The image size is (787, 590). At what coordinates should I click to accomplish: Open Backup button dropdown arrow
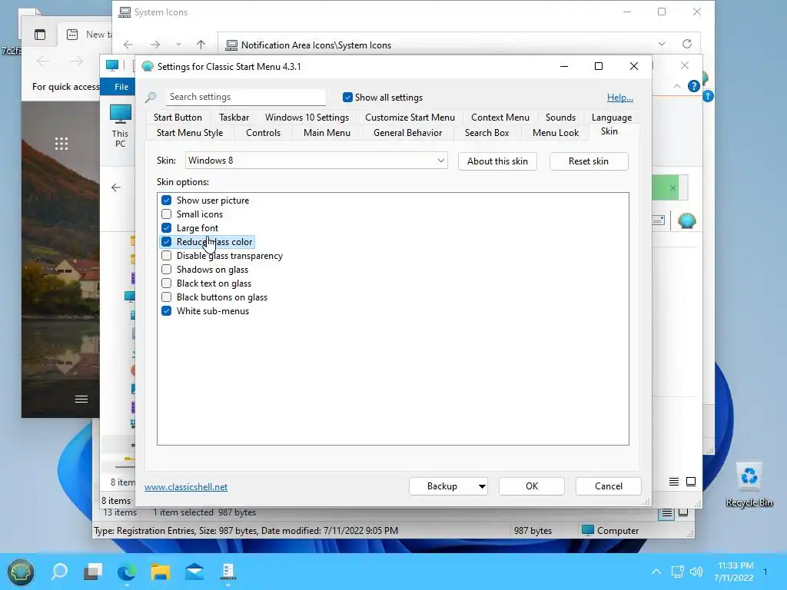coord(482,486)
